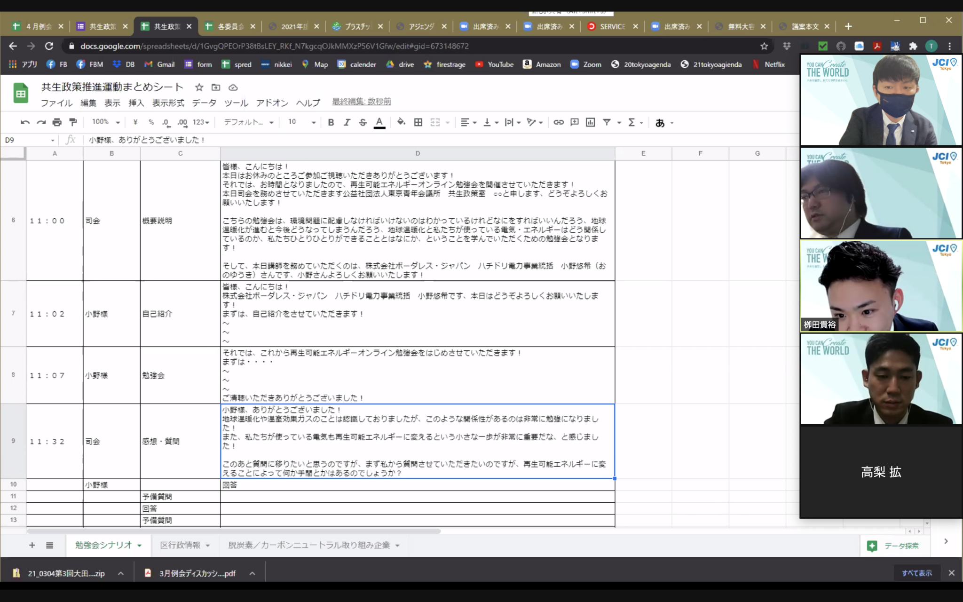Open the 100% zoom dropdown
This screenshot has height=602, width=963.
pyautogui.click(x=106, y=122)
